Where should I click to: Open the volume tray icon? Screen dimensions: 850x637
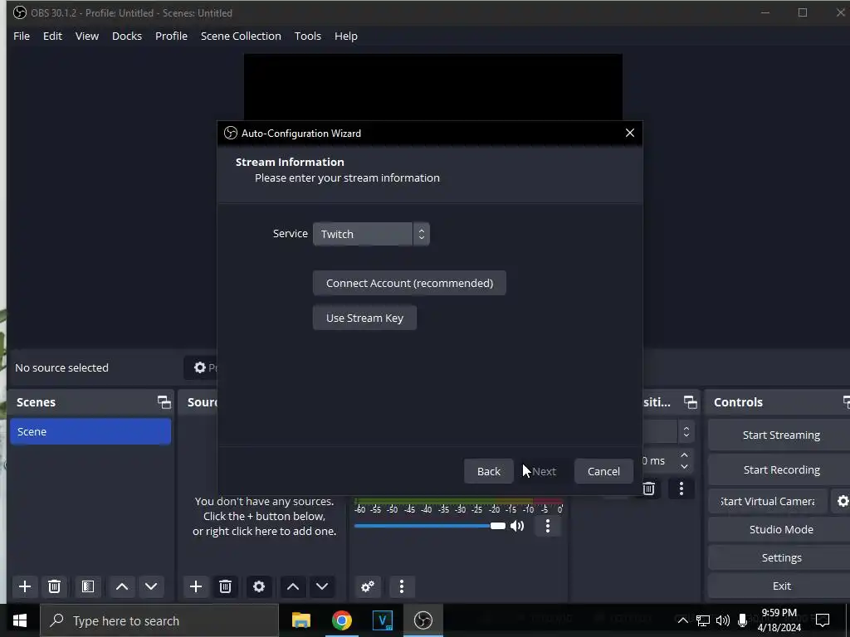point(723,620)
